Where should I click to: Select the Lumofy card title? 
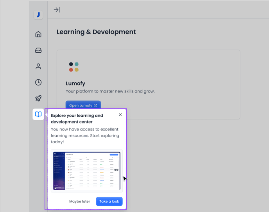pos(75,83)
